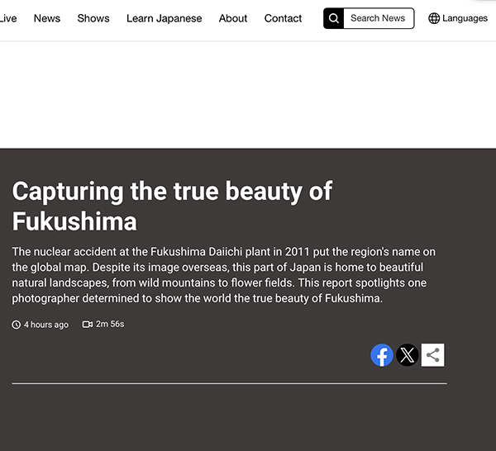Share the article on X
The width and height of the screenshot is (496, 451).
coord(407,355)
